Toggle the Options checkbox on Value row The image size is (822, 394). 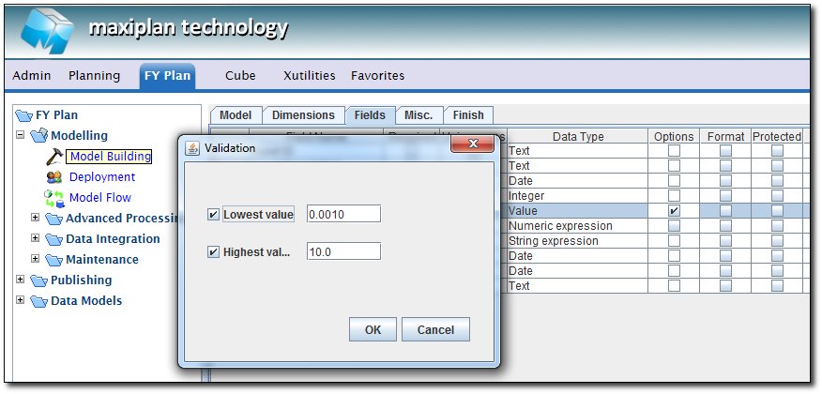pos(674,211)
